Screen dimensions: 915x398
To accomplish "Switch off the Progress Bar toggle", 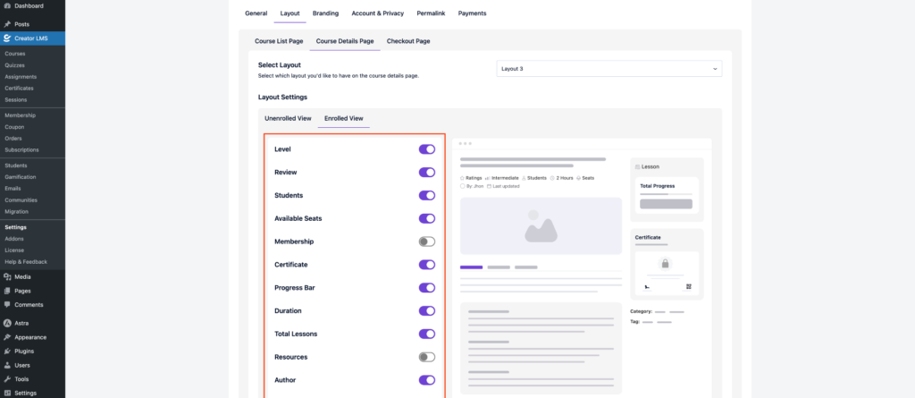I will 426,288.
